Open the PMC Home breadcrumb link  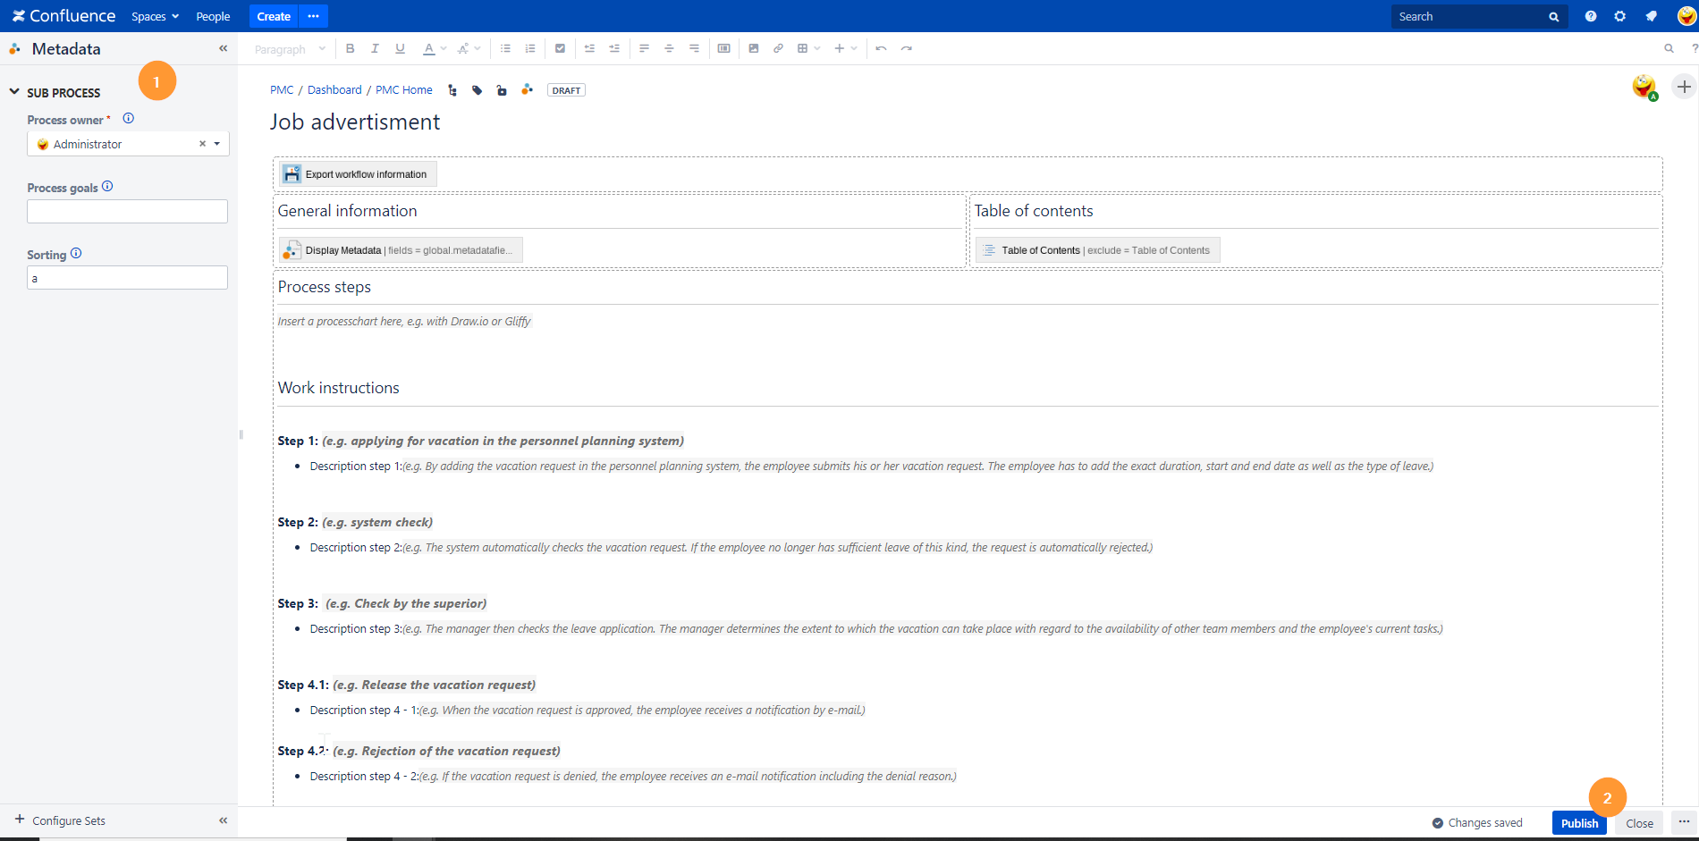tap(403, 89)
